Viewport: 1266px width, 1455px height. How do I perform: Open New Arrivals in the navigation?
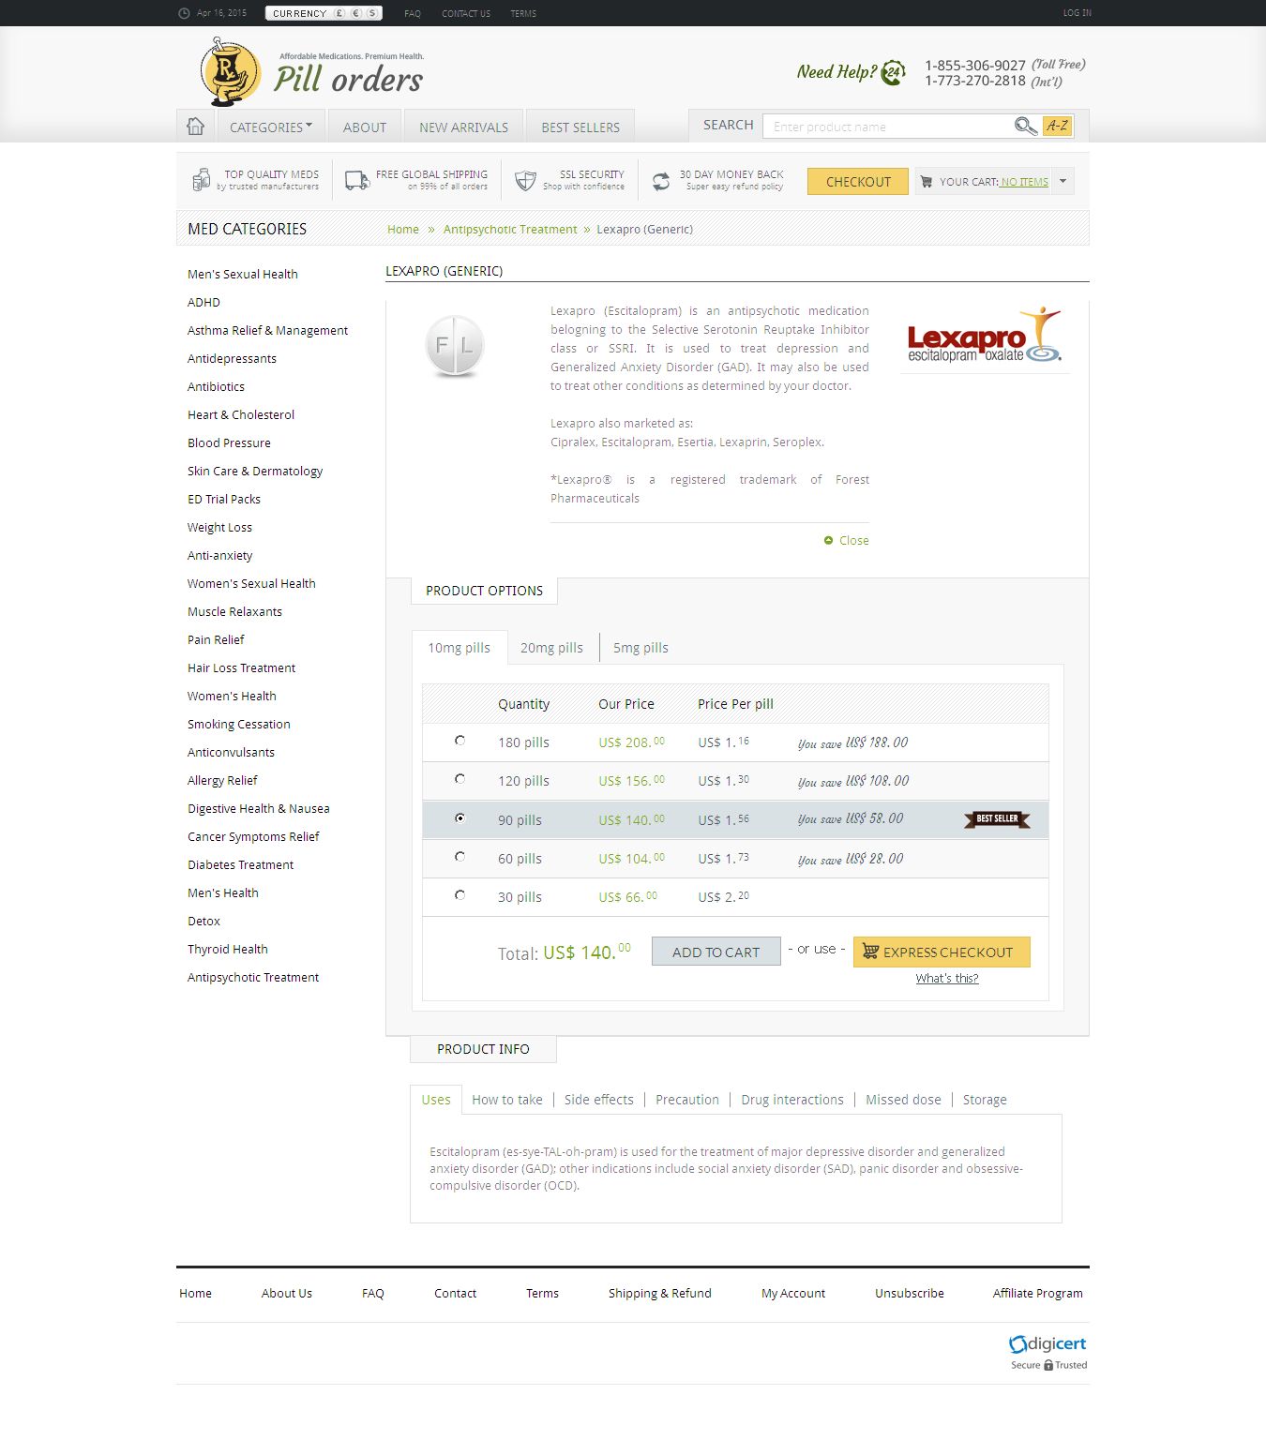pos(463,127)
